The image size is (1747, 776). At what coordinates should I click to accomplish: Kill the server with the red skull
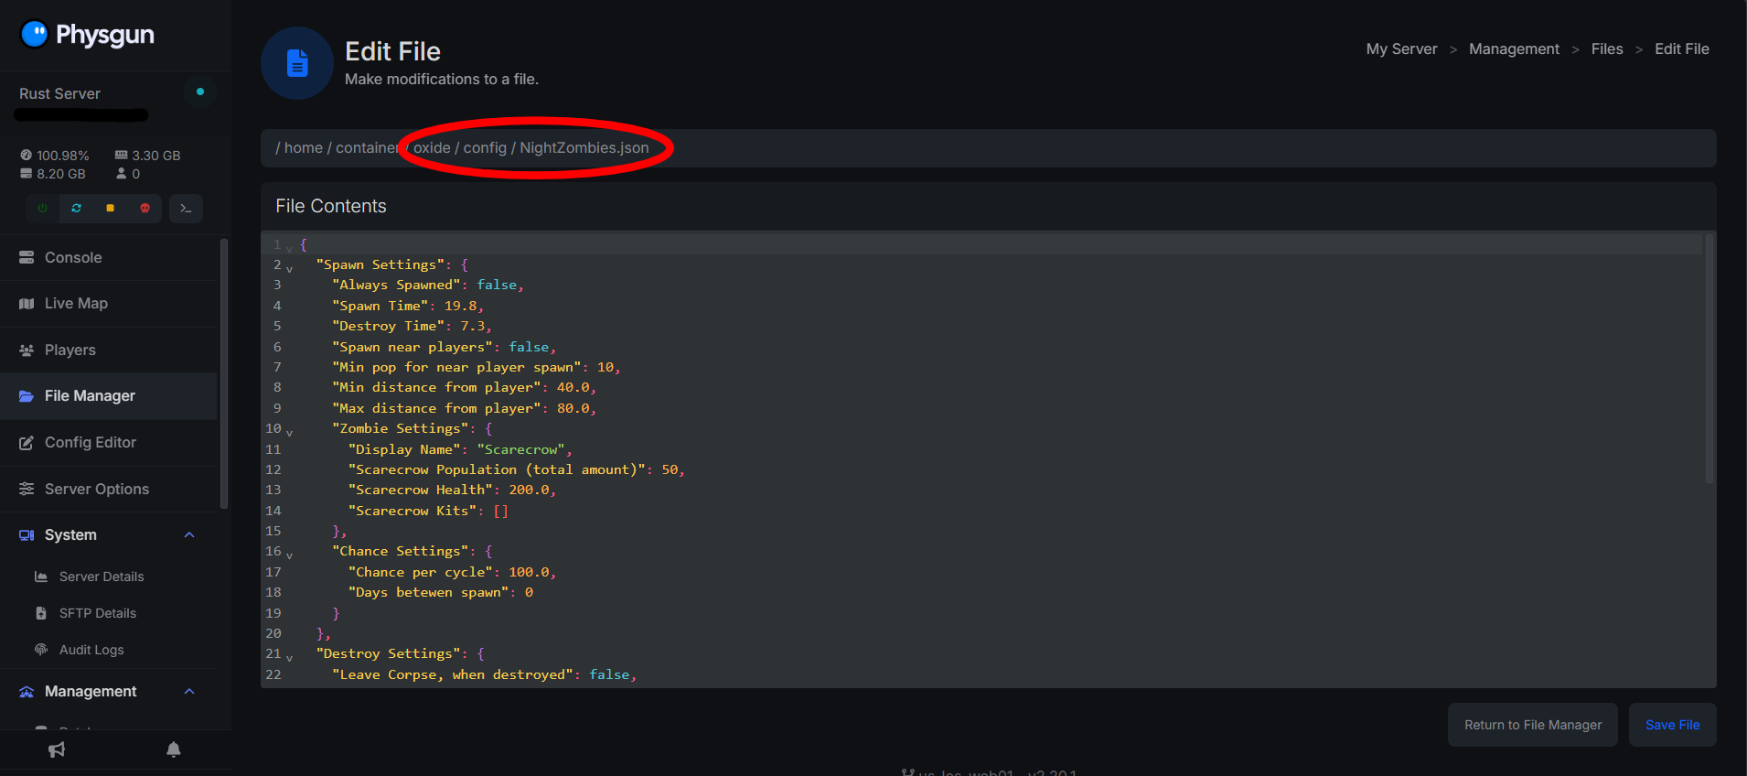pyautogui.click(x=145, y=209)
